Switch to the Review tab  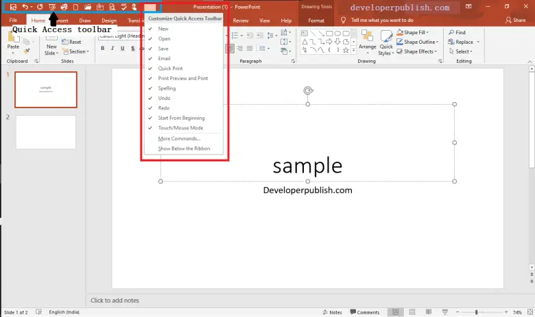click(241, 21)
